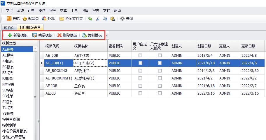Open the 协同文件夹 shared folder
The width and height of the screenshot is (266, 140).
point(62,19)
